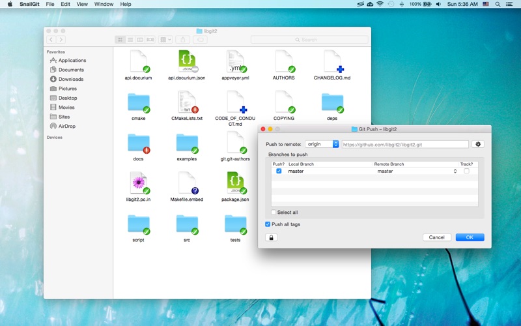Image resolution: width=521 pixels, height=326 pixels.
Task: Open the SnailGit menu
Action: click(x=29, y=4)
